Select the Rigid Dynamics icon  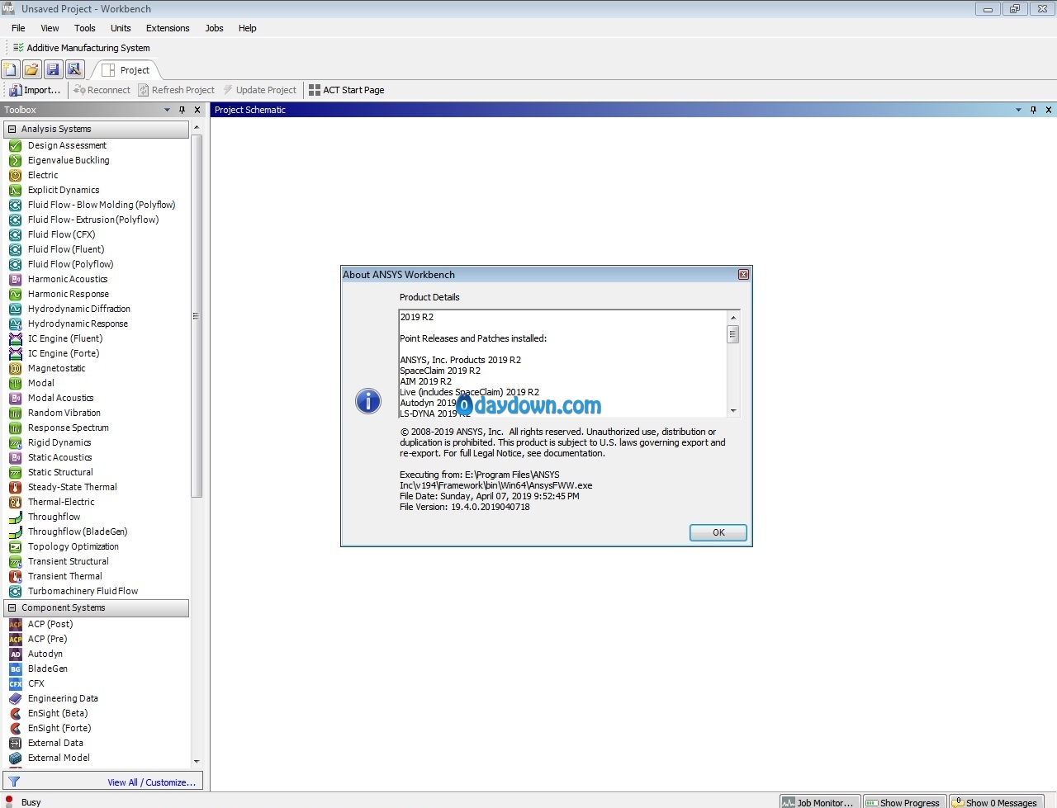15,442
